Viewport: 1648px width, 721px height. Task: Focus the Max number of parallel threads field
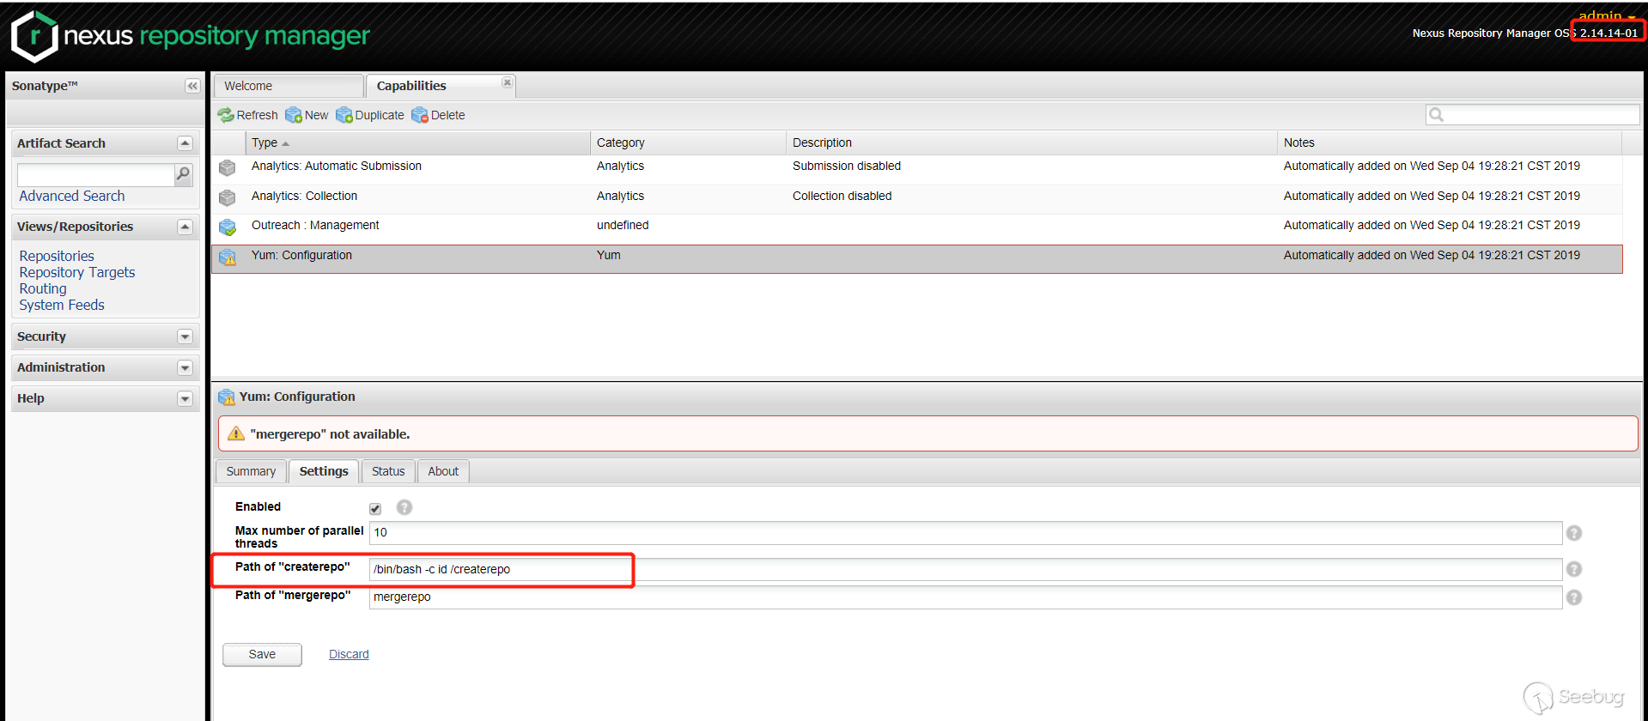[x=965, y=533]
